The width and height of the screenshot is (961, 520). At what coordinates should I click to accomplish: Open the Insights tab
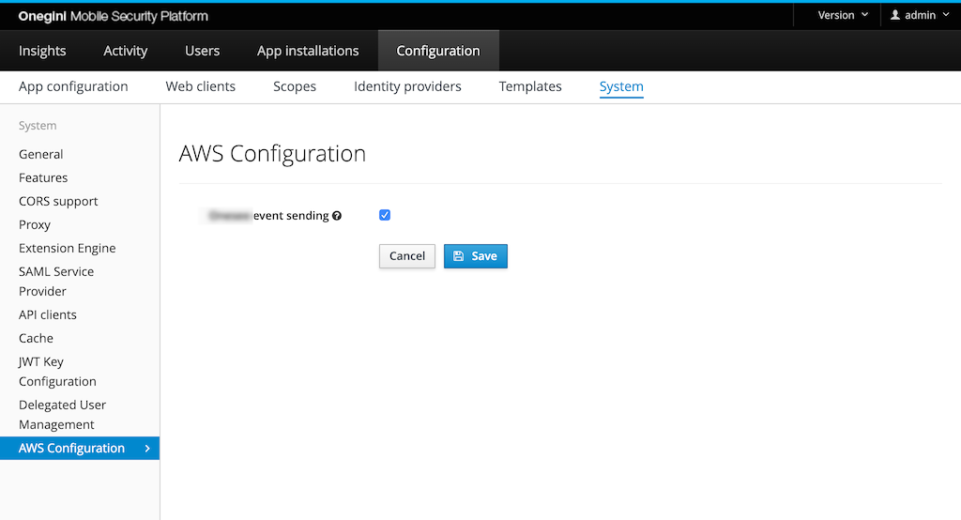[42, 51]
